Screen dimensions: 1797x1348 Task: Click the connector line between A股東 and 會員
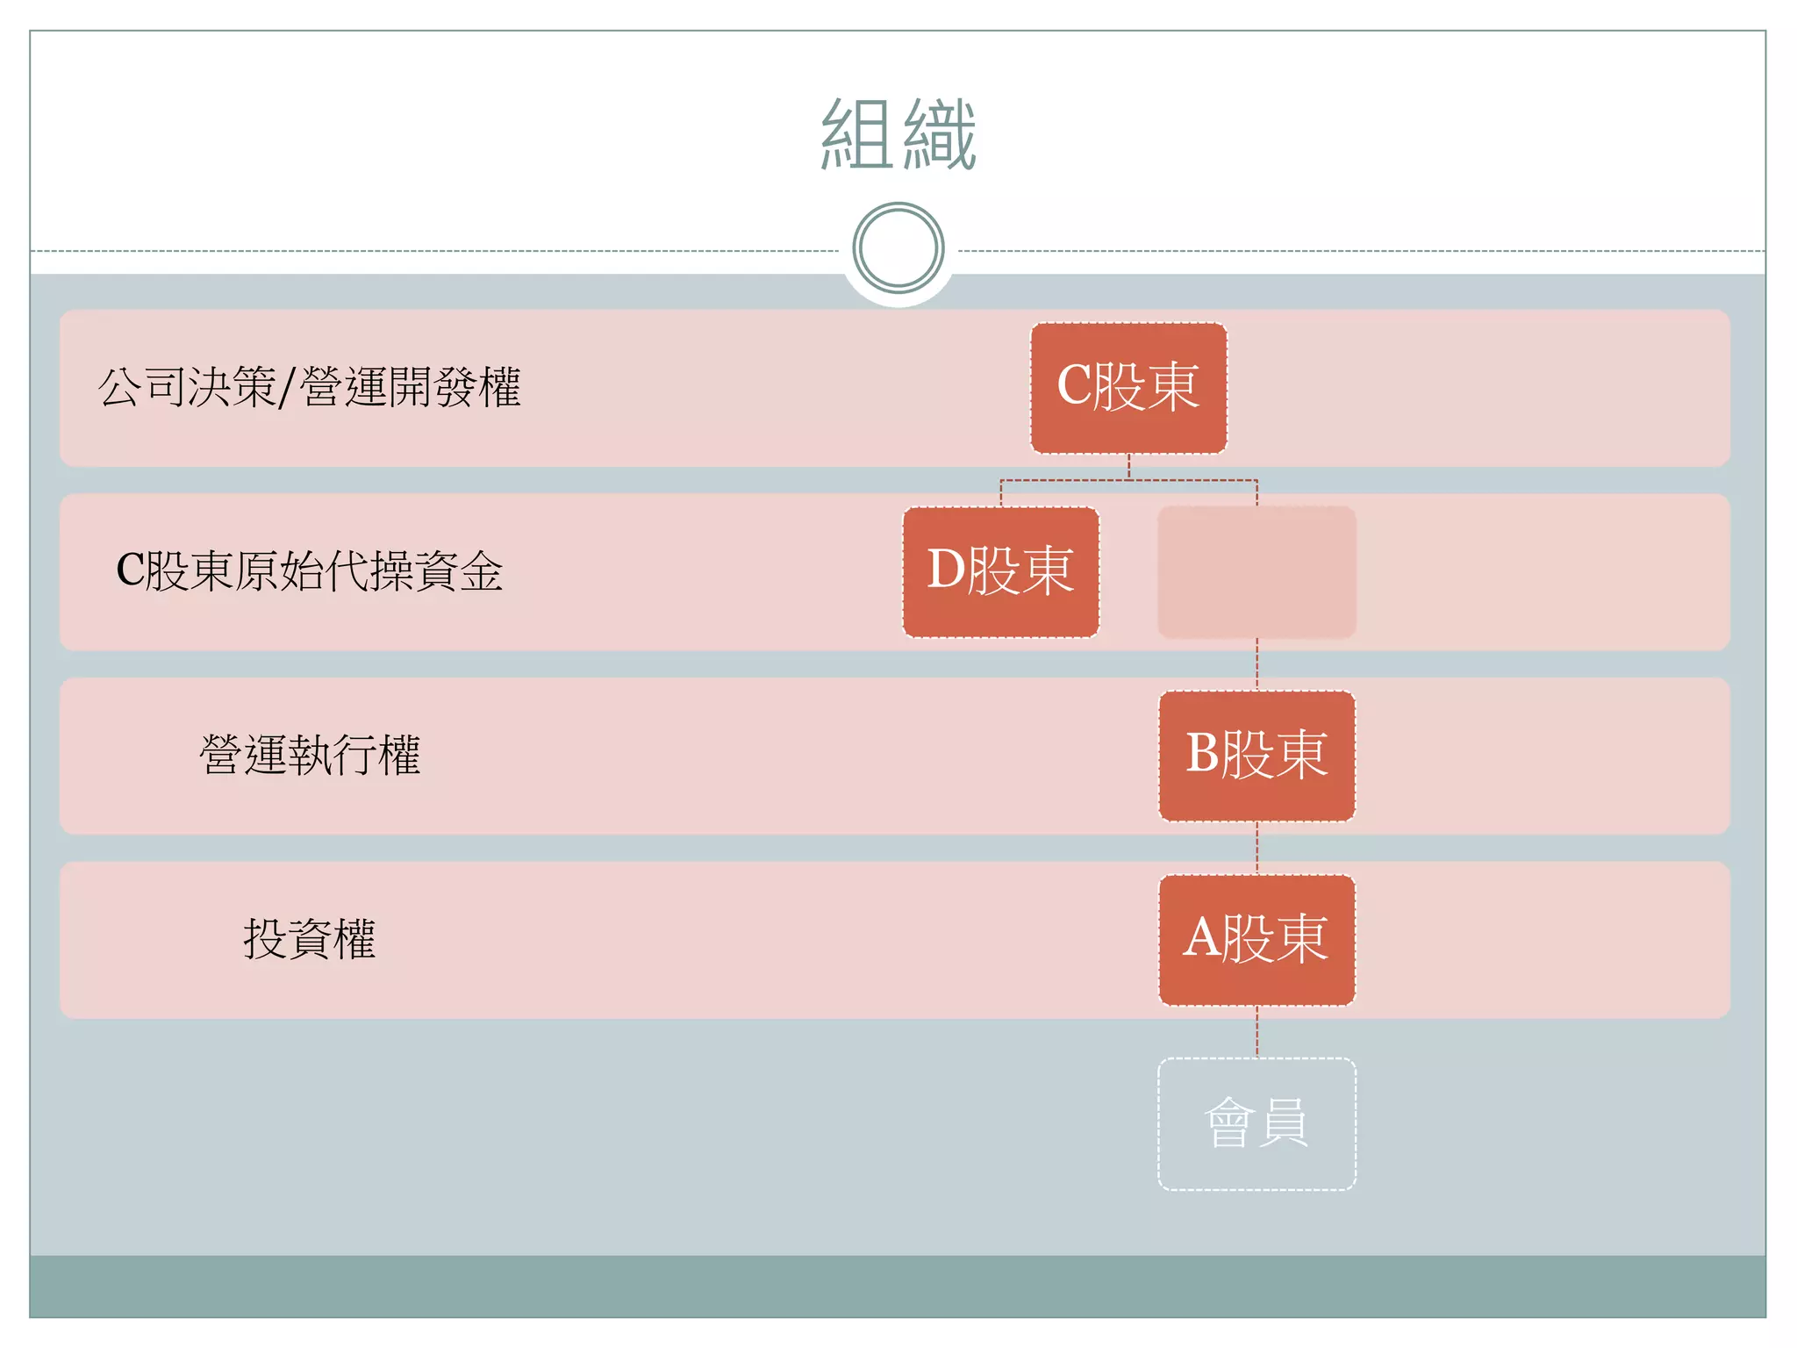point(1257,1032)
